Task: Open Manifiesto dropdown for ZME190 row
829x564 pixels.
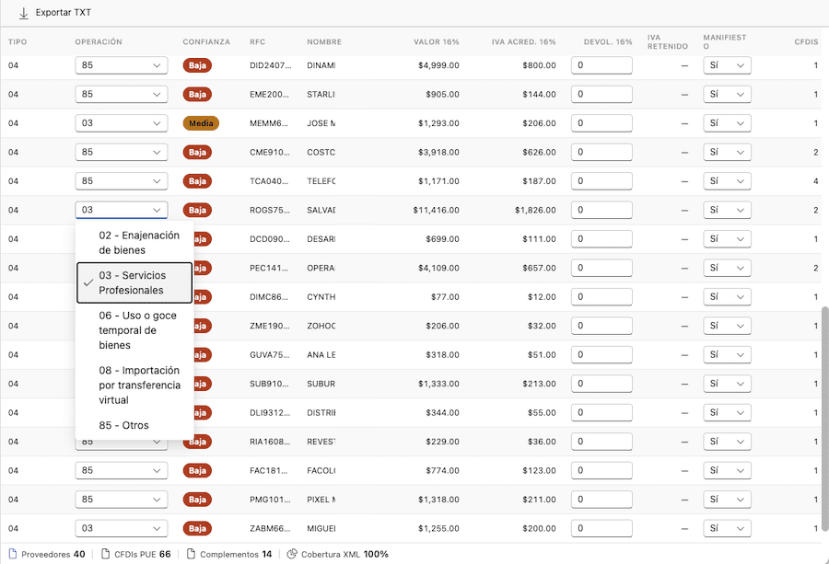Action: click(x=727, y=326)
